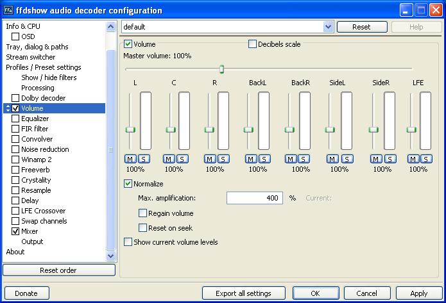Mute the L channel with M button
Screen dimensions: 446x303
[130, 159]
